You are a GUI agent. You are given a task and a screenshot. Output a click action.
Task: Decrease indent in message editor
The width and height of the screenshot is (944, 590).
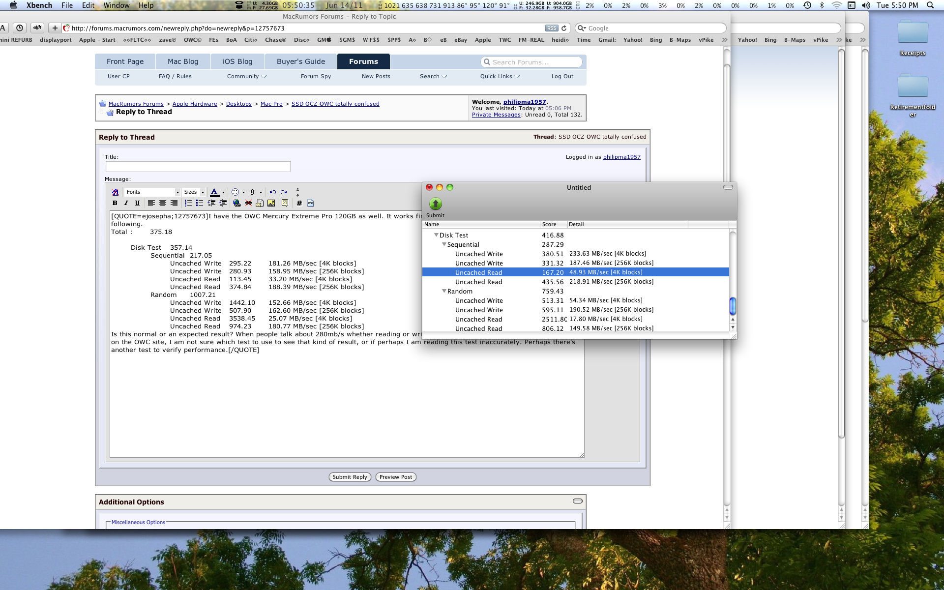tap(211, 203)
